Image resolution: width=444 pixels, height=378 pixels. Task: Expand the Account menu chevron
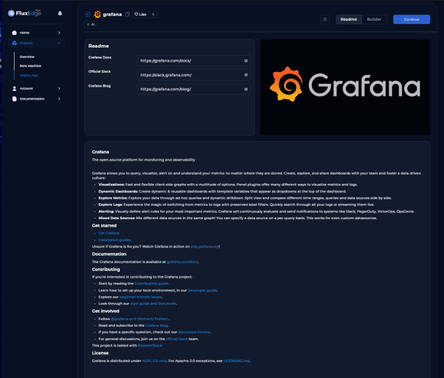[59, 89]
